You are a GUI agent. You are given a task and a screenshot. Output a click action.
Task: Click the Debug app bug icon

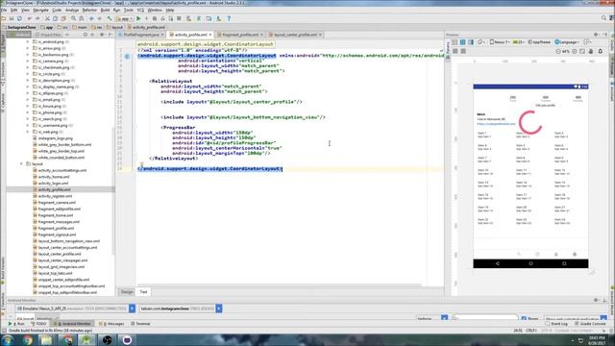[x=155, y=18]
